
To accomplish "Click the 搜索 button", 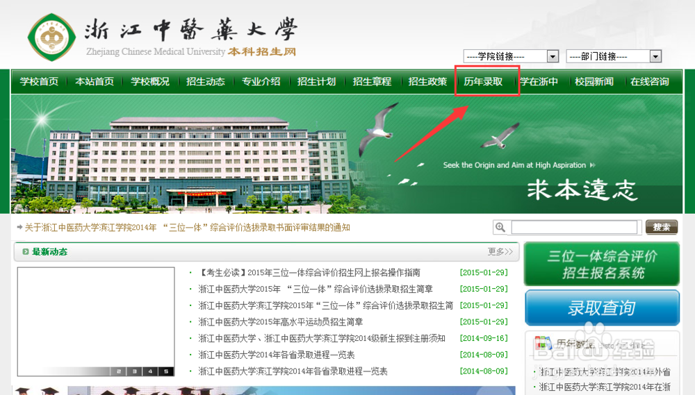I will 662,227.
